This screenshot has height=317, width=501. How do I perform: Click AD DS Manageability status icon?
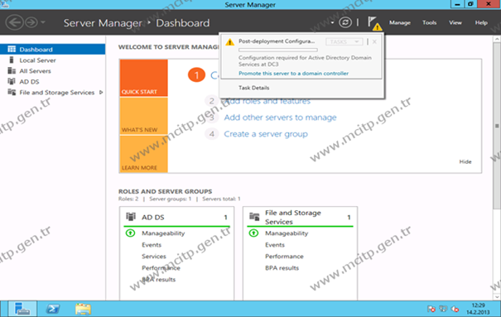[x=130, y=233]
